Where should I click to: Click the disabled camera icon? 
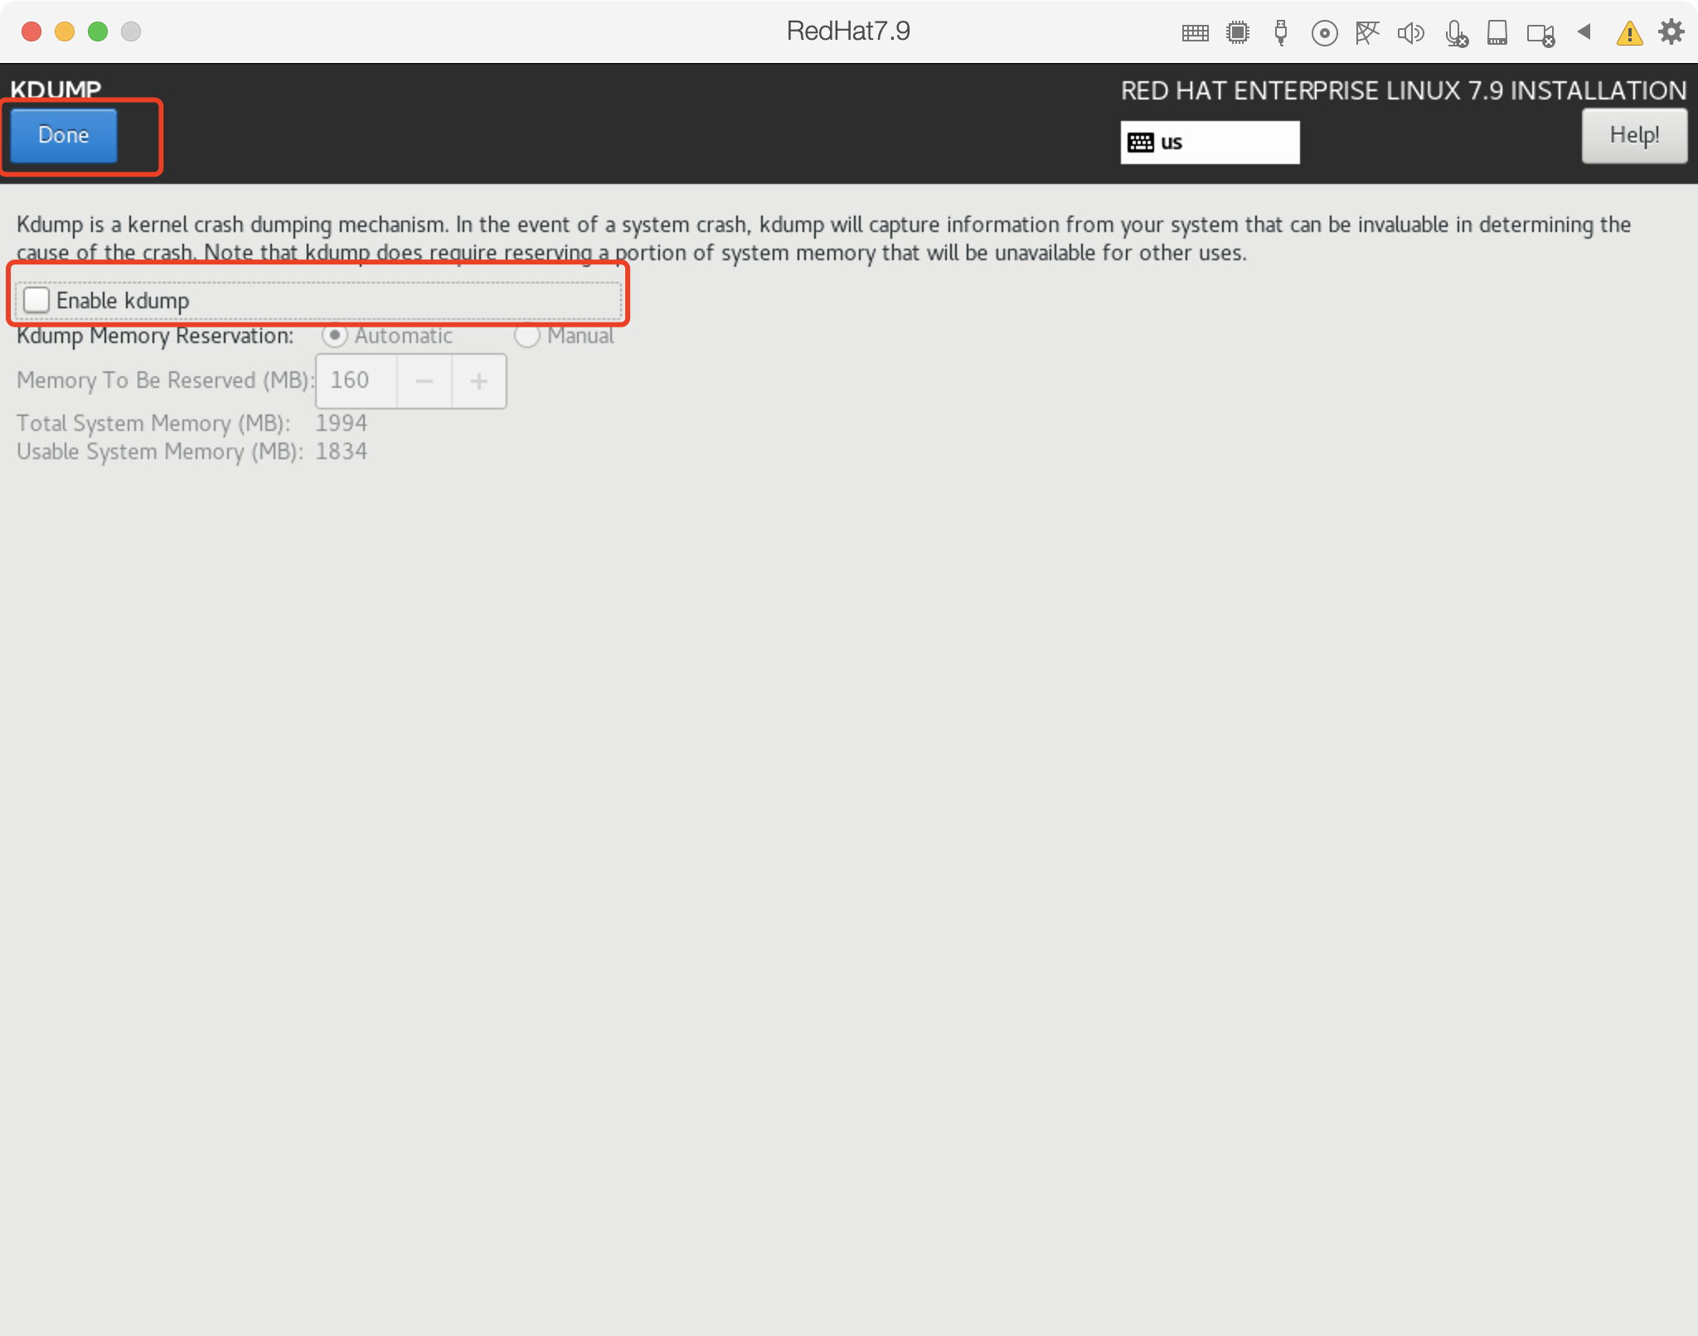[1540, 35]
